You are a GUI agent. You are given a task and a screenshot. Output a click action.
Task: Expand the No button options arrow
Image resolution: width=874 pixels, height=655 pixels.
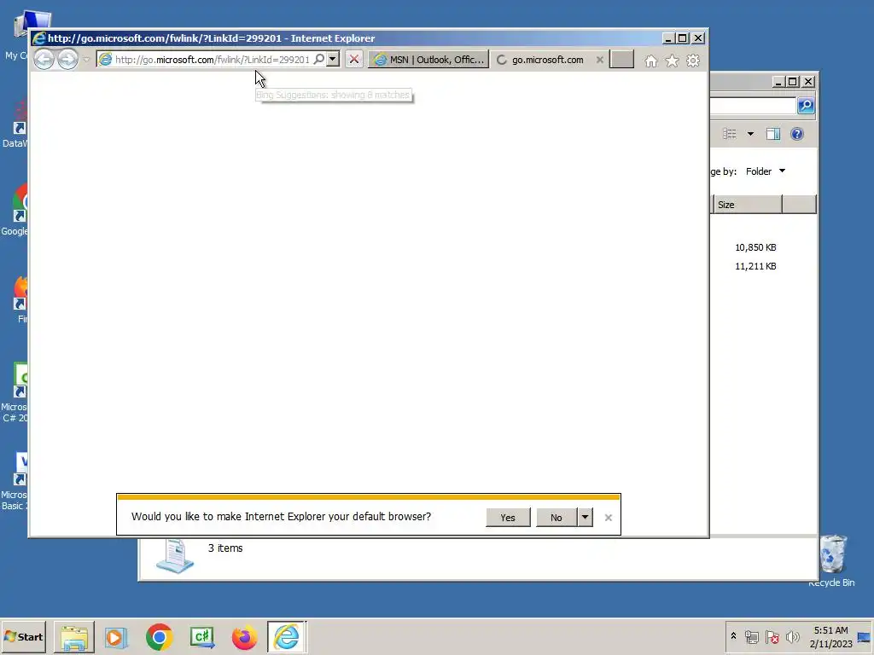[x=585, y=518]
